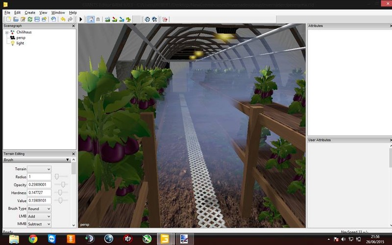Toggle the magnet snap tool

pos(98,19)
